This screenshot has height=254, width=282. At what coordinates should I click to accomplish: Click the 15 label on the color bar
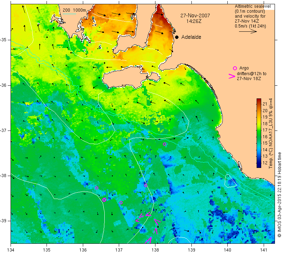(265, 143)
